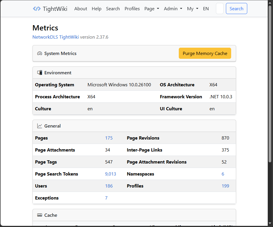Click the Environment devices icon
273x227 pixels.
[40, 73]
